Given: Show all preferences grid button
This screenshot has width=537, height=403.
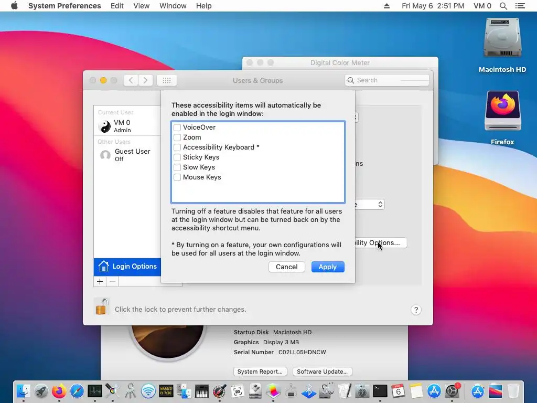Looking at the screenshot, I should [x=167, y=80].
